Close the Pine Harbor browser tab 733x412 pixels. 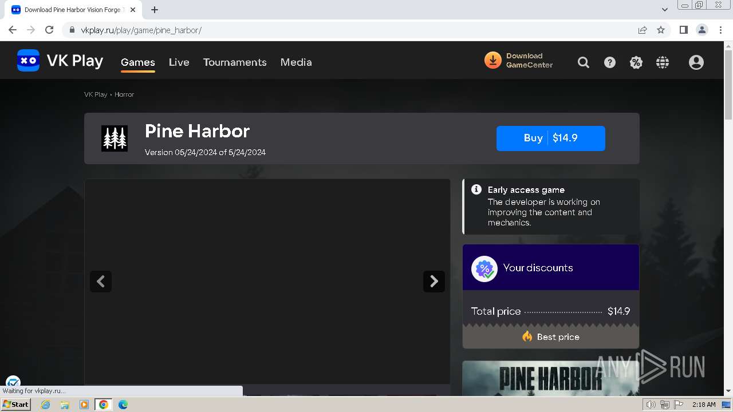133,10
